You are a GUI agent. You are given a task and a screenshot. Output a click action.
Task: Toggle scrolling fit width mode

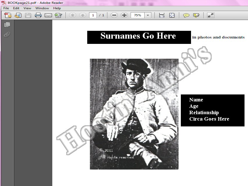[x=162, y=15]
